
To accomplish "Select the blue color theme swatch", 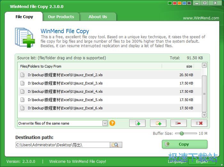I will (184, 3).
